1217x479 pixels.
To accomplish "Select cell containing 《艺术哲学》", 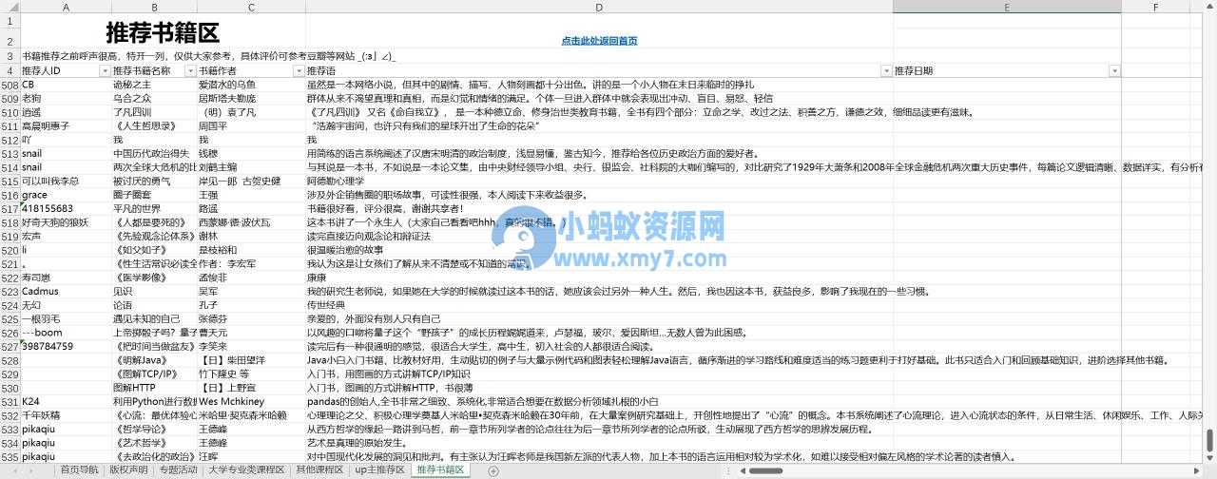I will click(154, 442).
